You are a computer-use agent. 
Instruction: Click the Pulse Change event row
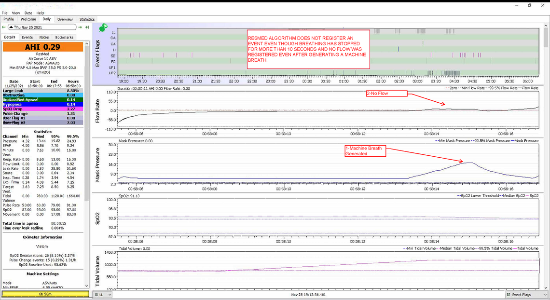(43, 113)
